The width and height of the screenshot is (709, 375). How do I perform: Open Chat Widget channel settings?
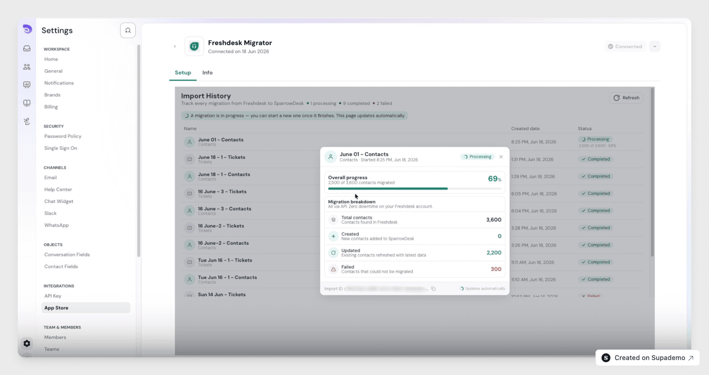click(59, 201)
